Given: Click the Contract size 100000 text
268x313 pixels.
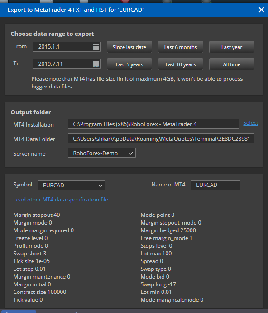Looking at the screenshot, I should pyautogui.click(x=40, y=292).
